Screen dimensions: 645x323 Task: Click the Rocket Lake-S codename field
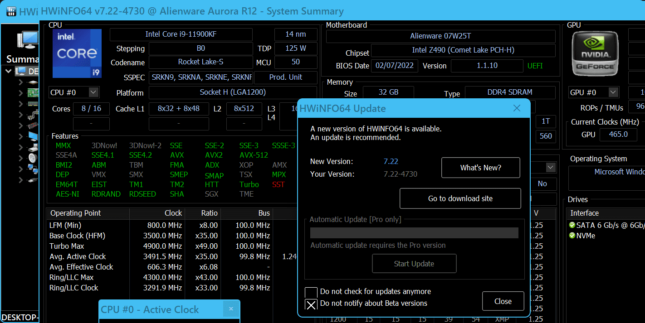point(200,62)
